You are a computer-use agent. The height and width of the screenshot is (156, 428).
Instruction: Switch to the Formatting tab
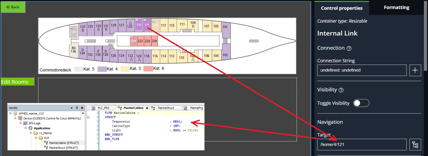[x=396, y=7]
